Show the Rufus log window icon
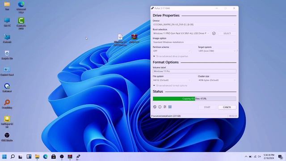This screenshot has width=286, height=161. [170, 107]
